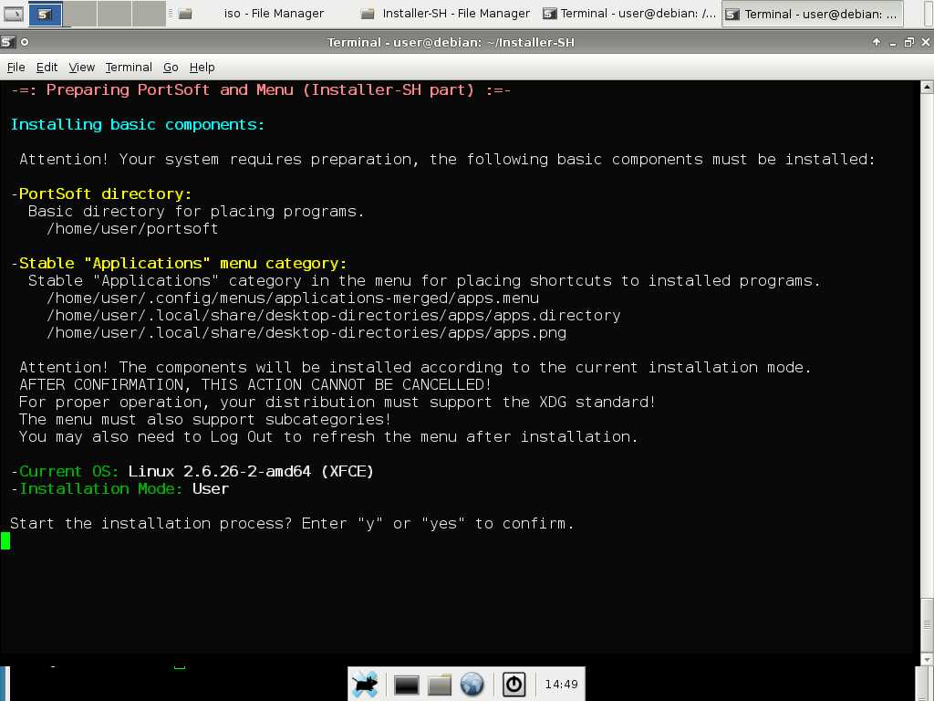The width and height of the screenshot is (934, 701).
Task: Click the power logout button in panel
Action: coord(514,685)
